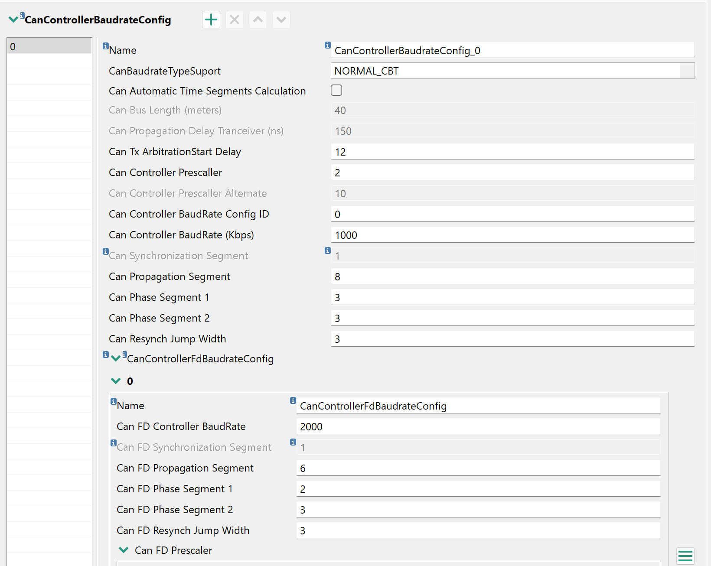Move the selected config entry down
This screenshot has height=566, width=711.
click(x=281, y=20)
